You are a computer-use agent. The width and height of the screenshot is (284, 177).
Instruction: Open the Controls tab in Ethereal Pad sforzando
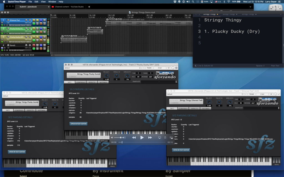click(x=183, y=108)
